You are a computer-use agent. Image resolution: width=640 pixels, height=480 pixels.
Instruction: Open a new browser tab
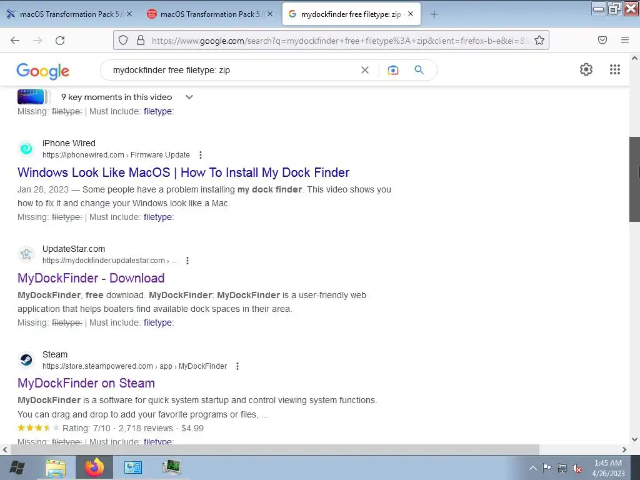[x=434, y=14]
